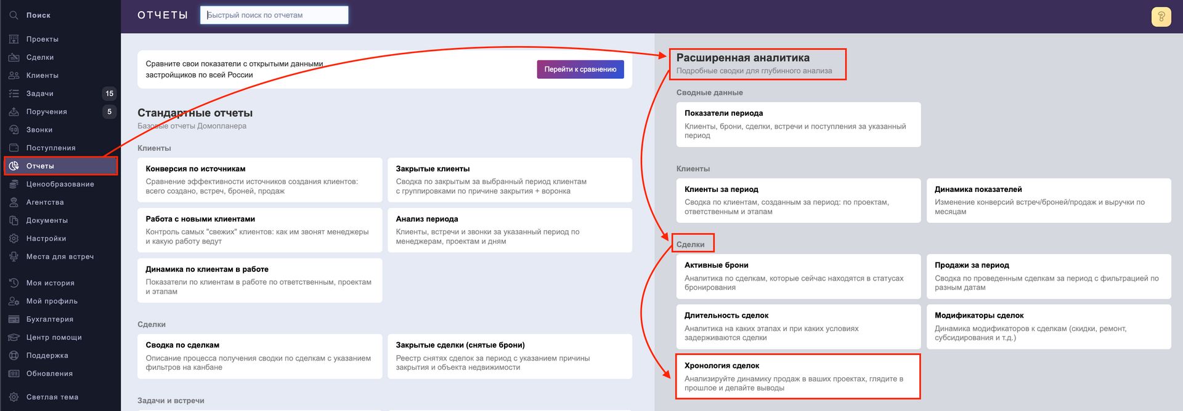Screen dimensions: 1183x411
Task: Click the Clients (Клиенты) people icon
Action: point(14,76)
